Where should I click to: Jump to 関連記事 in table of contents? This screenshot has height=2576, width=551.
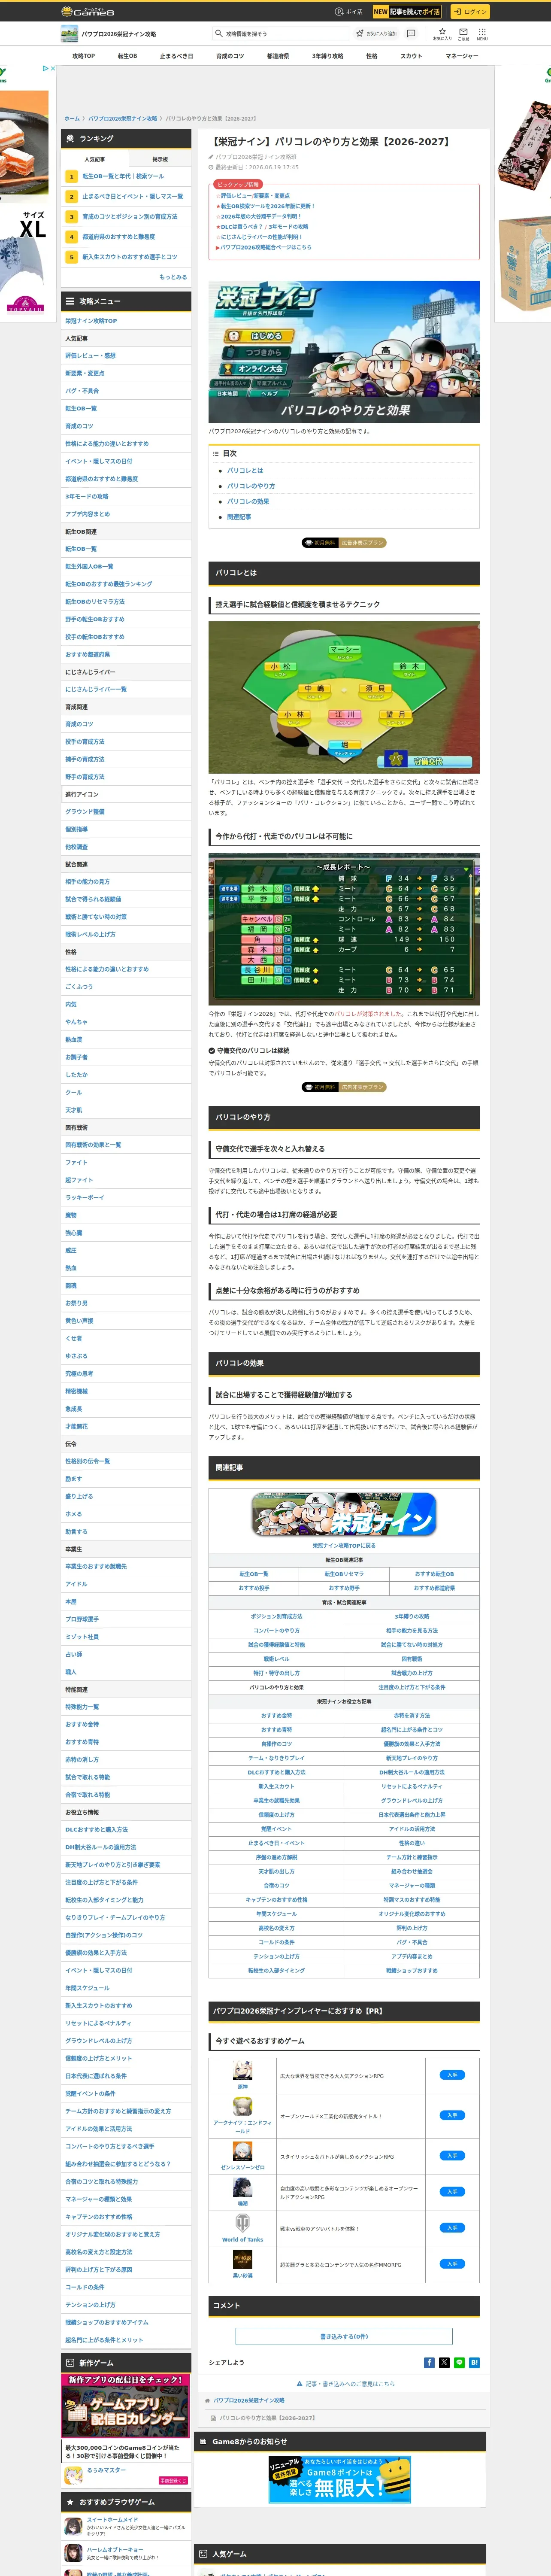[x=239, y=517]
